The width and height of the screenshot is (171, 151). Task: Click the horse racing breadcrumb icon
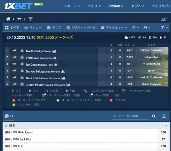tap(19, 19)
